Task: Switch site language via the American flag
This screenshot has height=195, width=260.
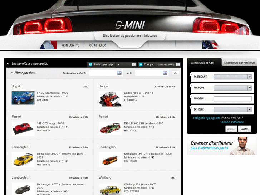Action: coord(210,45)
